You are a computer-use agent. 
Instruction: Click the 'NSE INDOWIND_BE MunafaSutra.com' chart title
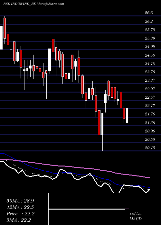tap(33, 4)
